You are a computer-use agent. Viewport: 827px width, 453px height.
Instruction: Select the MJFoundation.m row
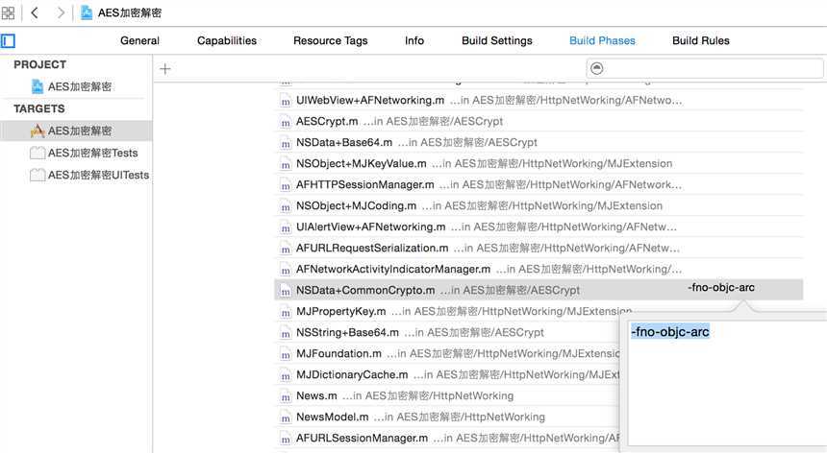pos(447,353)
